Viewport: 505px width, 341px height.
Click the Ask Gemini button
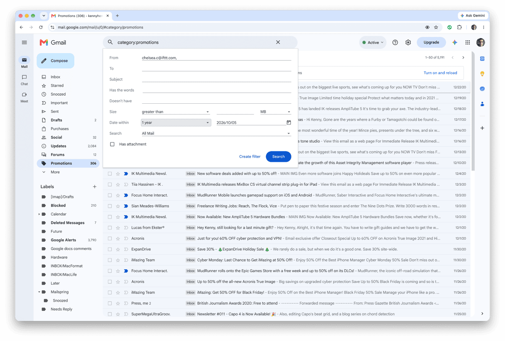click(x=473, y=16)
